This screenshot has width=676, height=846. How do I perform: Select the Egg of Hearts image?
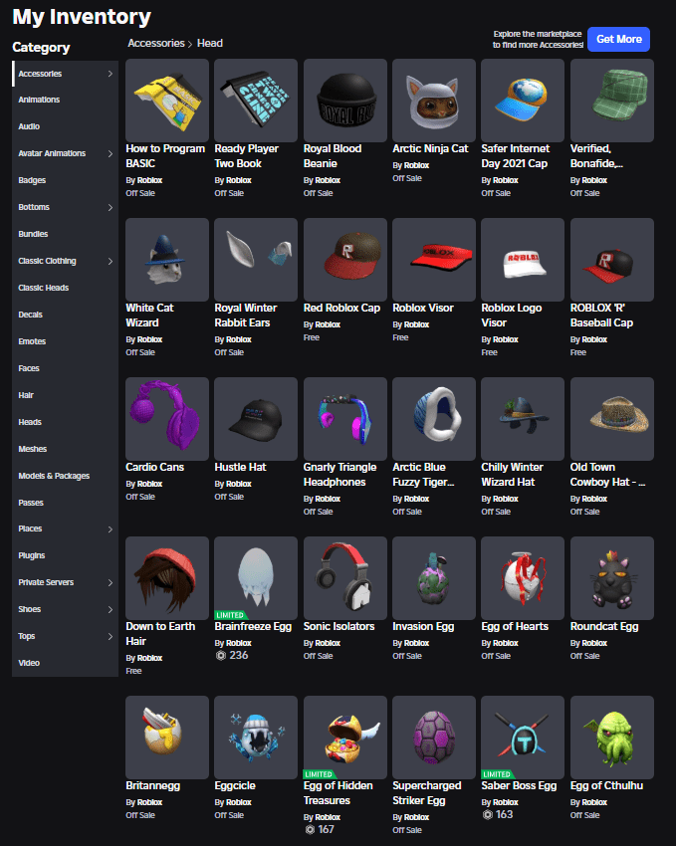click(x=523, y=578)
